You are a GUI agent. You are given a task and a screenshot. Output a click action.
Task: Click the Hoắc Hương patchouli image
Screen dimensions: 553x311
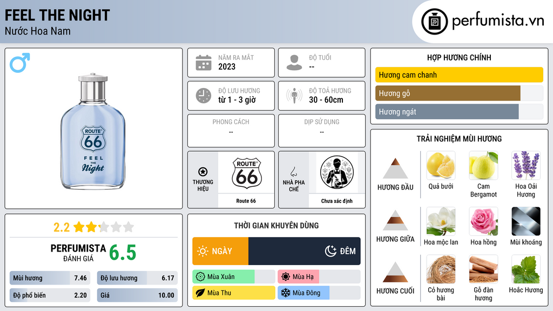pos(526,269)
